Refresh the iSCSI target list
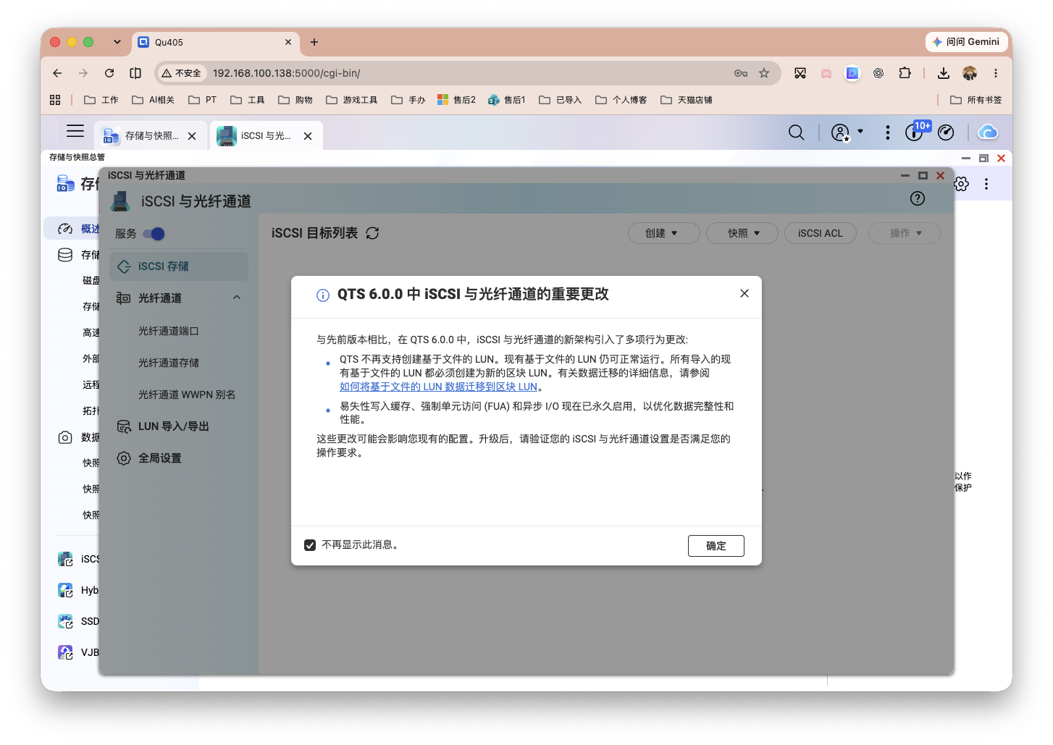The width and height of the screenshot is (1053, 745). 372,233
